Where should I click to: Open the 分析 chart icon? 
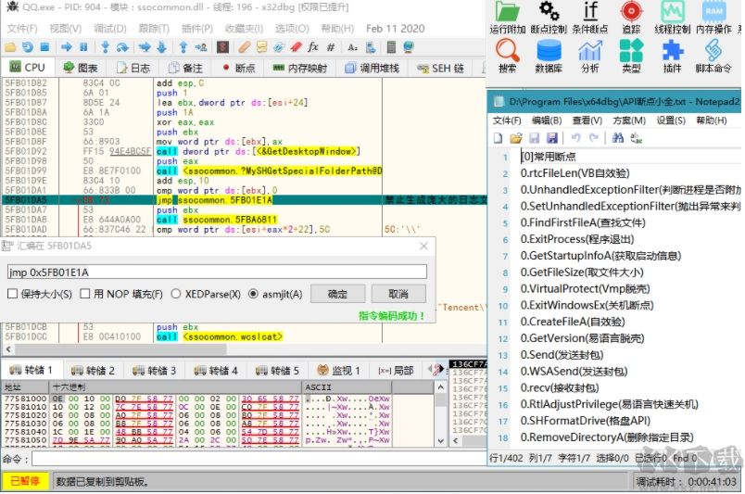pyautogui.click(x=590, y=51)
